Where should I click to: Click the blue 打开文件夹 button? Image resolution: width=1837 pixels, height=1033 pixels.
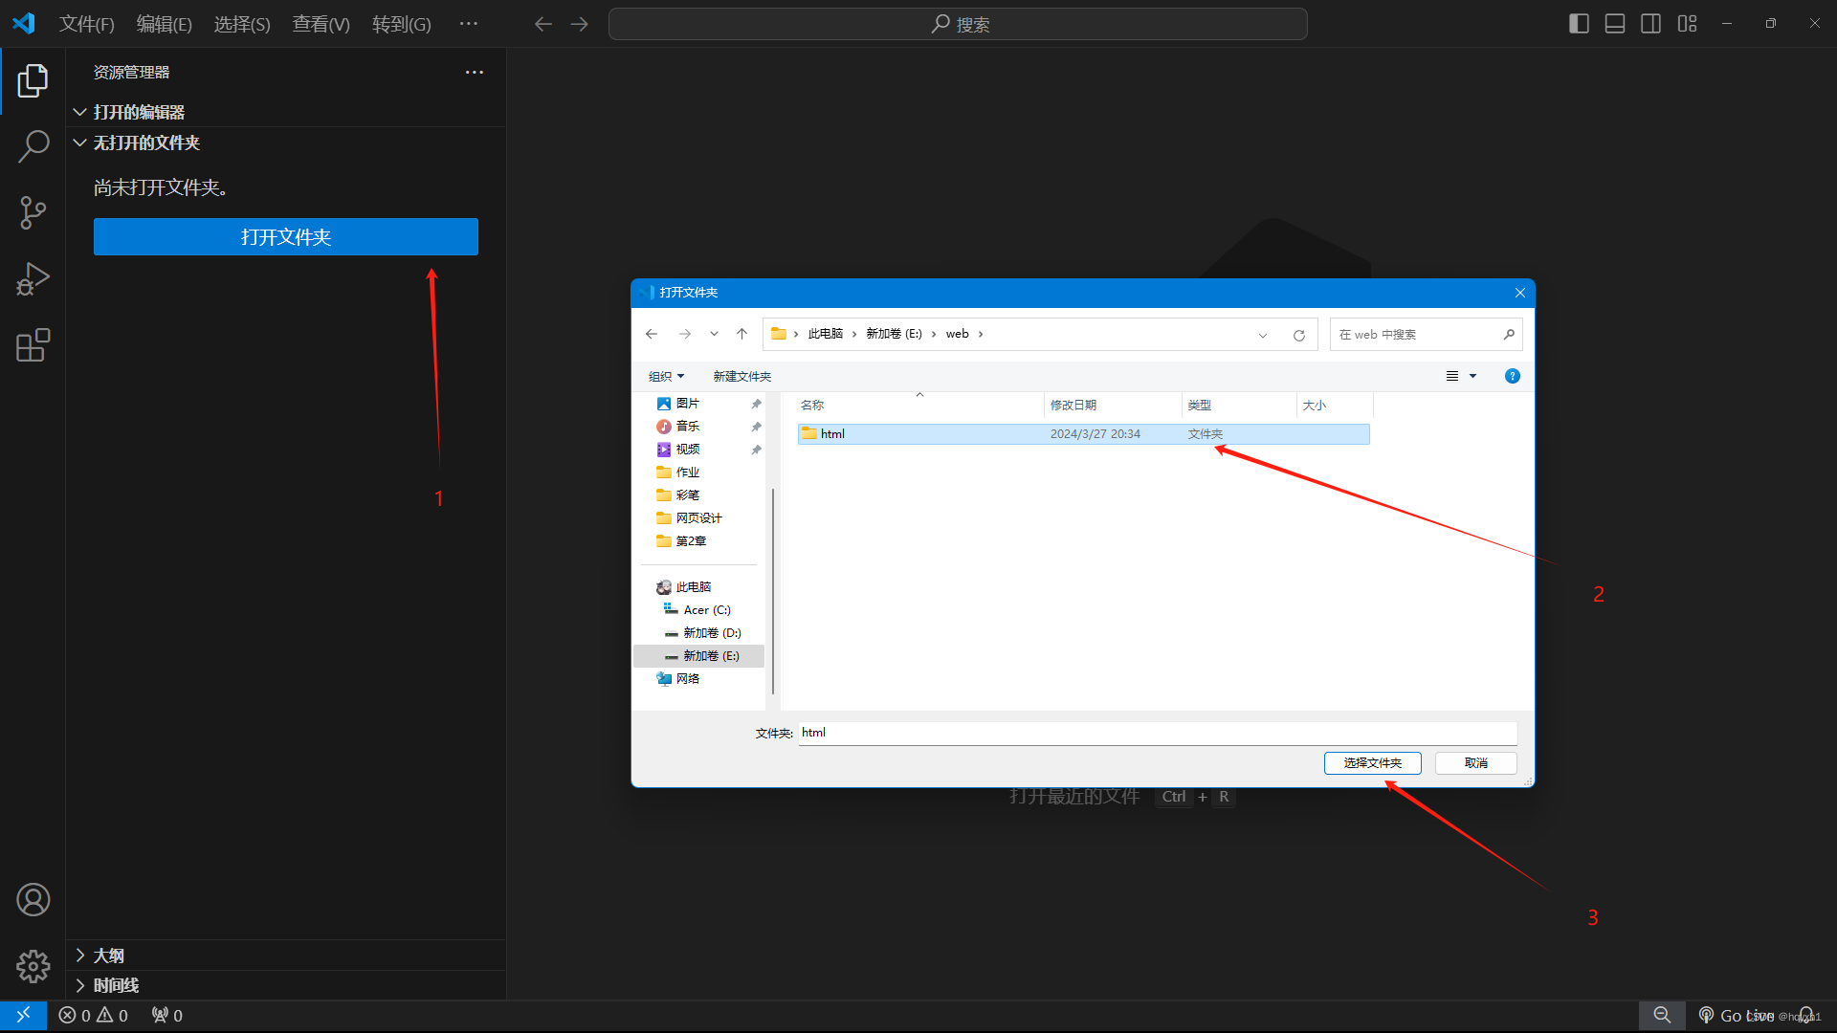(x=285, y=237)
